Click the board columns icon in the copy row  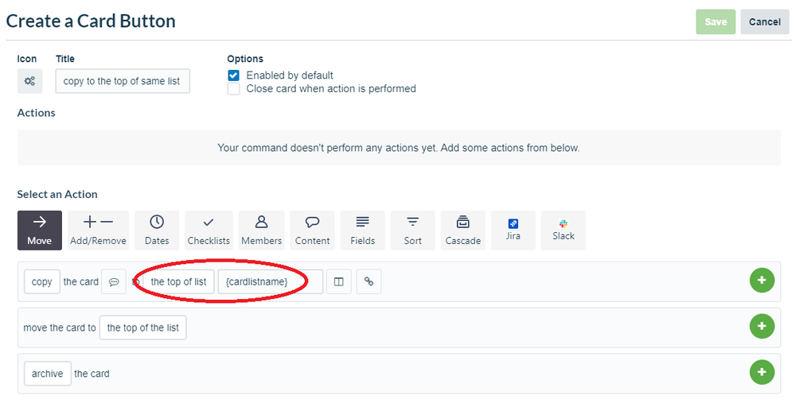339,281
